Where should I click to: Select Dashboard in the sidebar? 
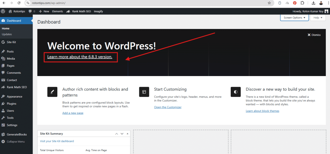16,21
